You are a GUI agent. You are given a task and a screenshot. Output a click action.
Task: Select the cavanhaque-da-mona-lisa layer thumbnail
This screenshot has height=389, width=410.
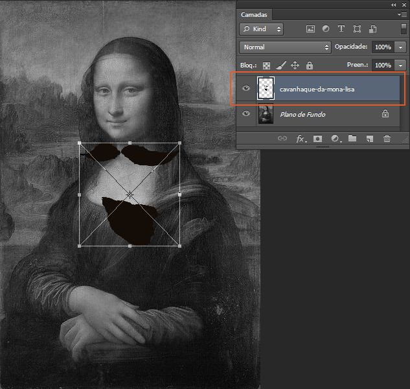pyautogui.click(x=266, y=88)
